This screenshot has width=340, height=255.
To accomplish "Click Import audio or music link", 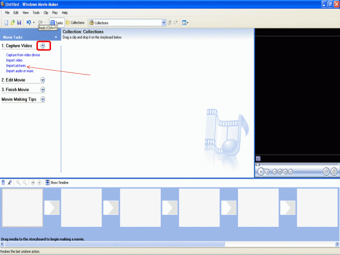I will tap(20, 71).
